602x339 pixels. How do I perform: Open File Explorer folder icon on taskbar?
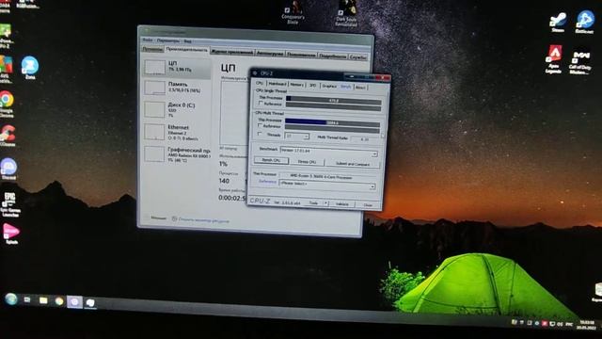click(x=43, y=300)
